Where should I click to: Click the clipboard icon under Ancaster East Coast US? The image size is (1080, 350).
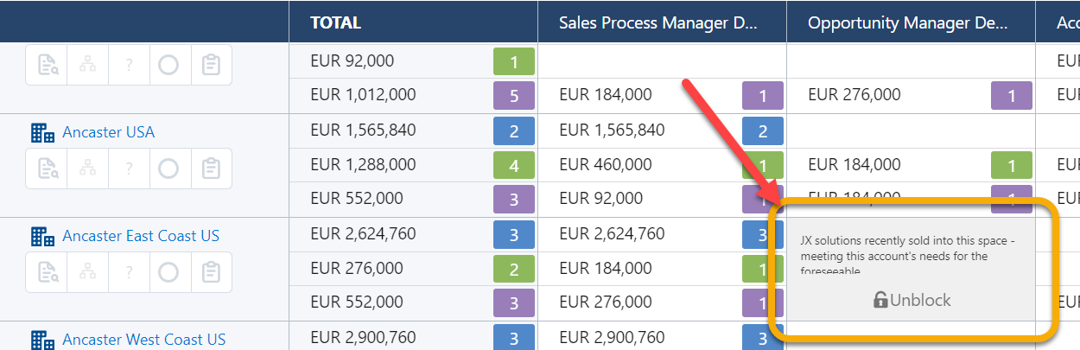tap(210, 272)
